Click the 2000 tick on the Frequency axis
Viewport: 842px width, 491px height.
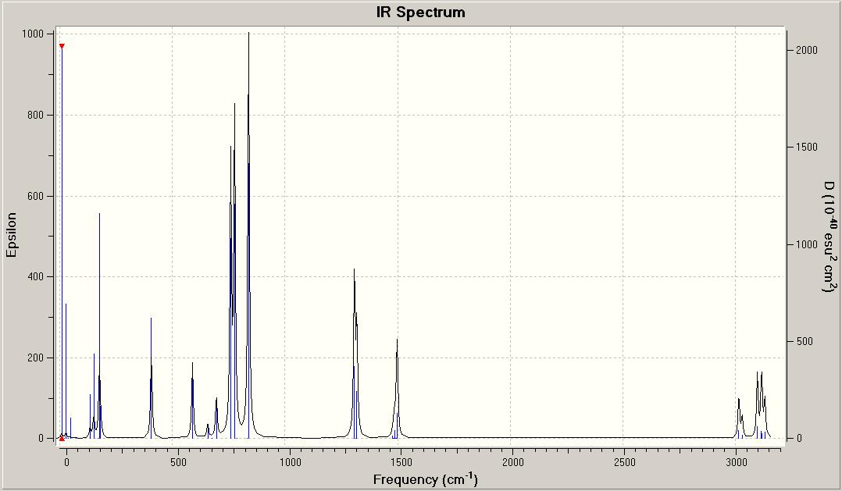(x=513, y=462)
